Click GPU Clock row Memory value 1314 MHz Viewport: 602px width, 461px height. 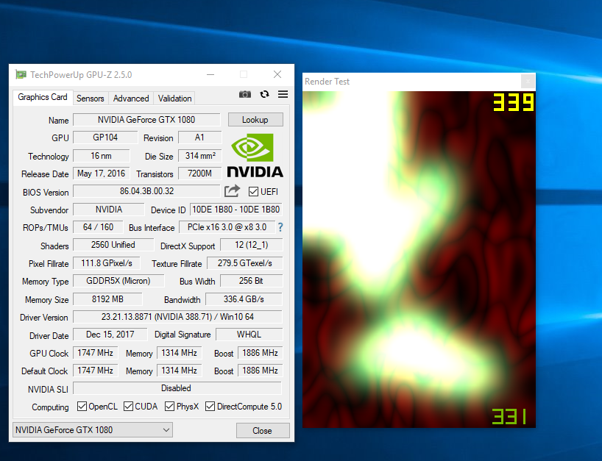(179, 353)
